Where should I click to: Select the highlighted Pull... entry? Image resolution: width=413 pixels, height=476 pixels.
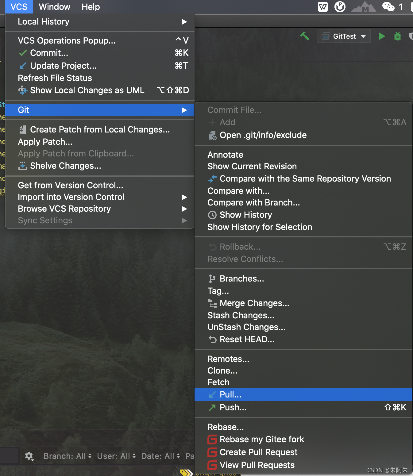[303, 395]
